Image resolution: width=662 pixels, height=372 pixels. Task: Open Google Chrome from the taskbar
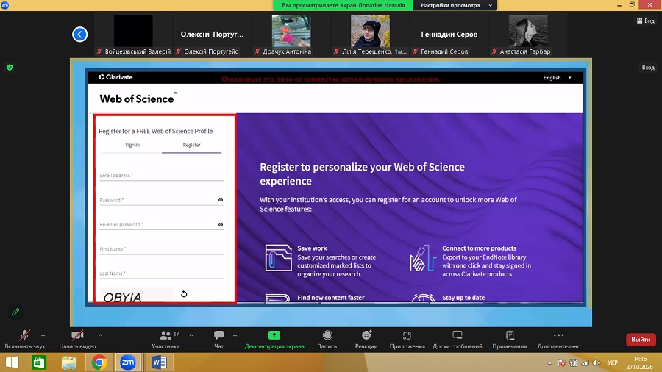[x=99, y=362]
